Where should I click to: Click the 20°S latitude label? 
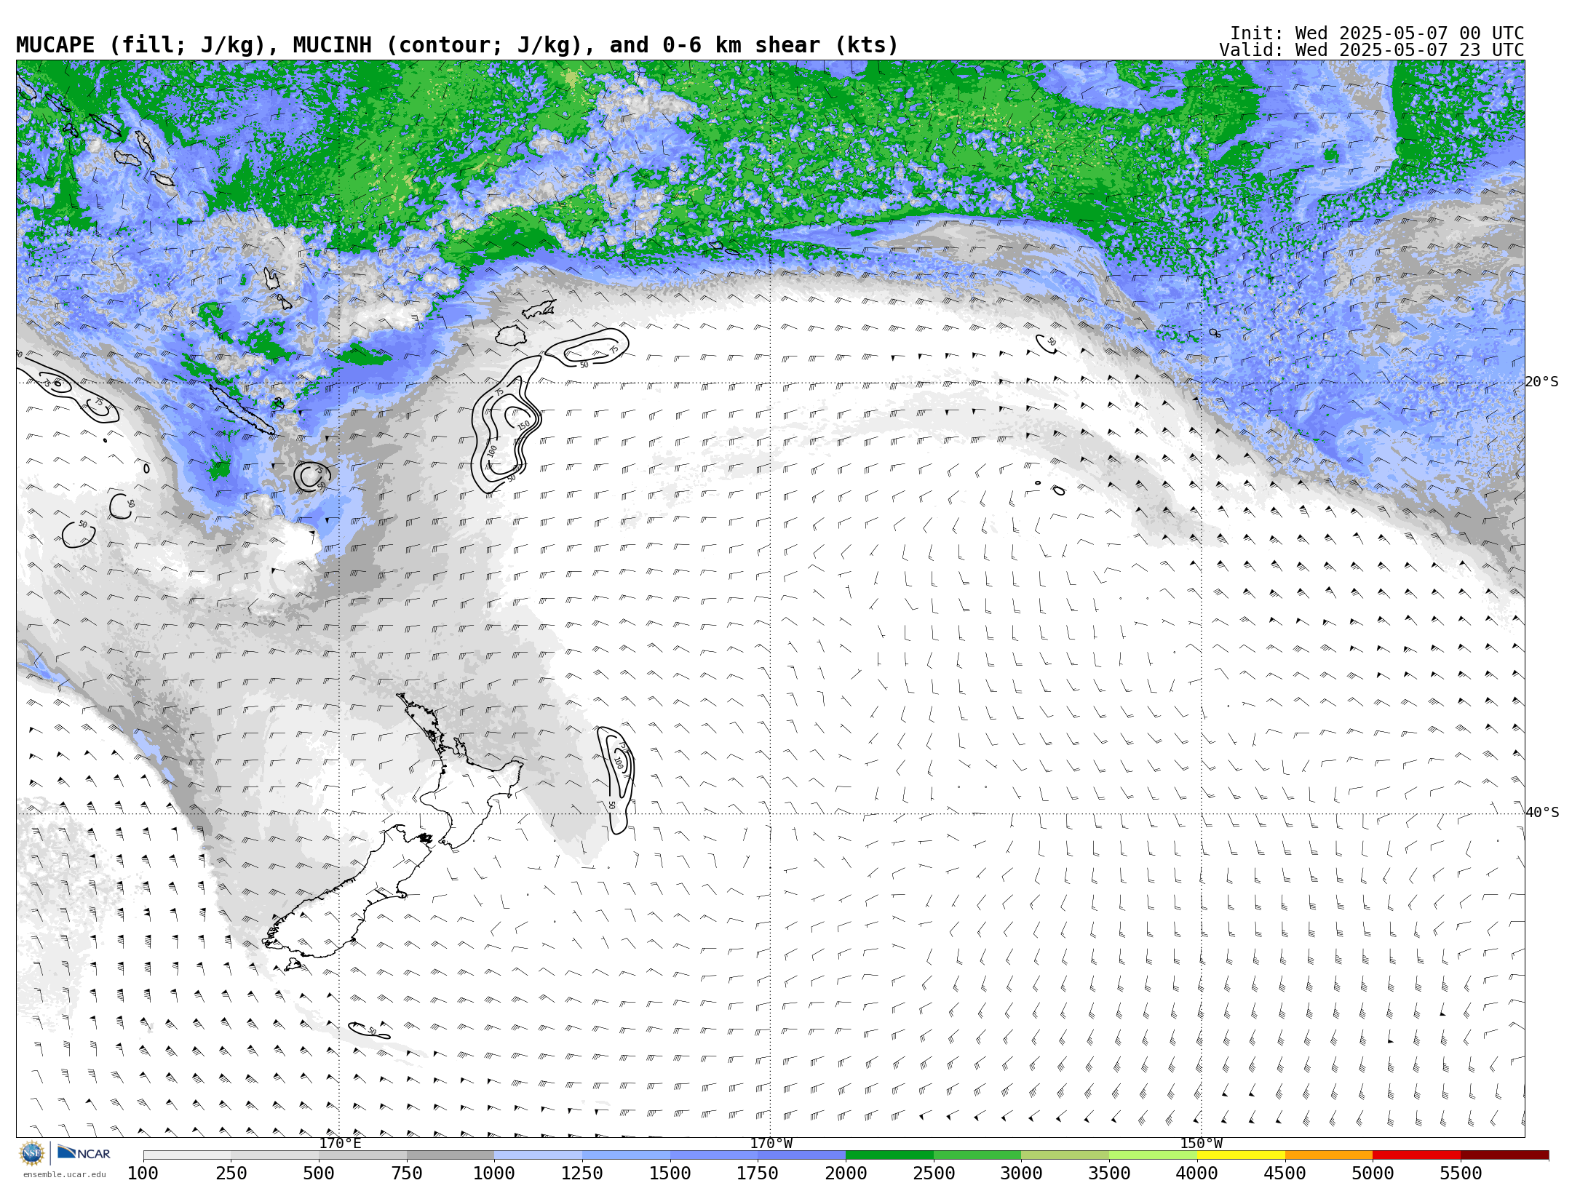tap(1541, 382)
